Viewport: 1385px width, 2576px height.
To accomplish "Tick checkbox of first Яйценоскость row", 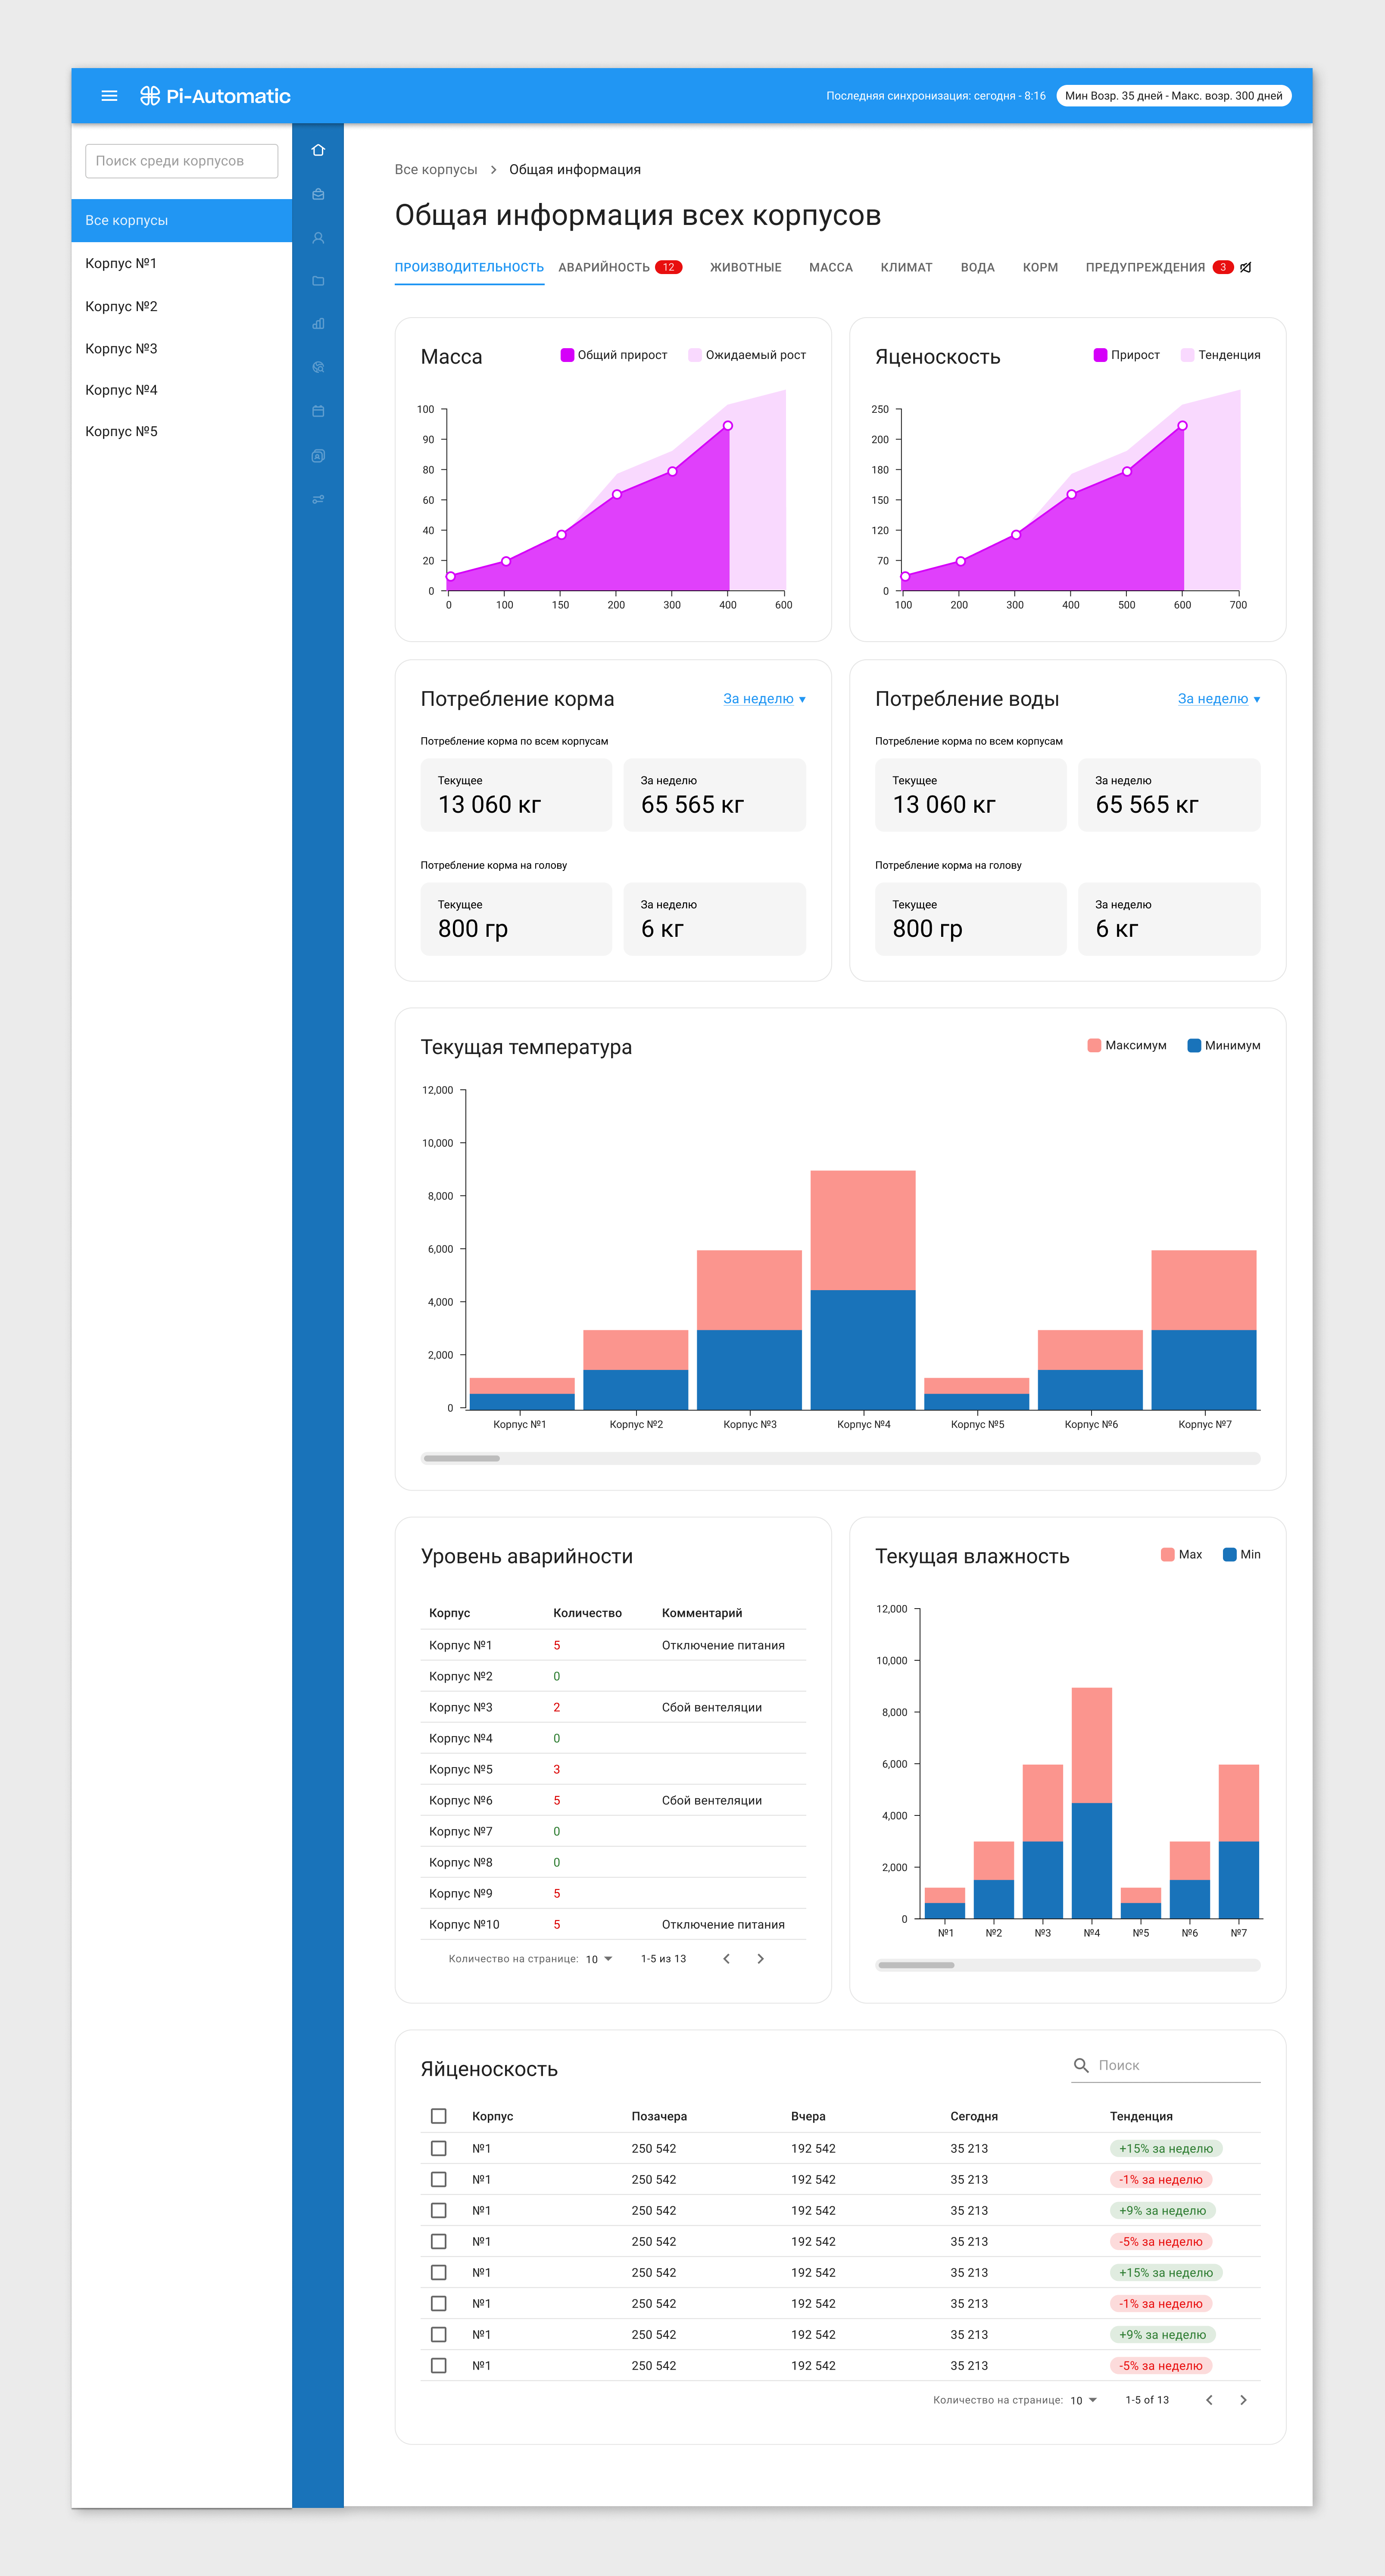I will (x=438, y=2148).
